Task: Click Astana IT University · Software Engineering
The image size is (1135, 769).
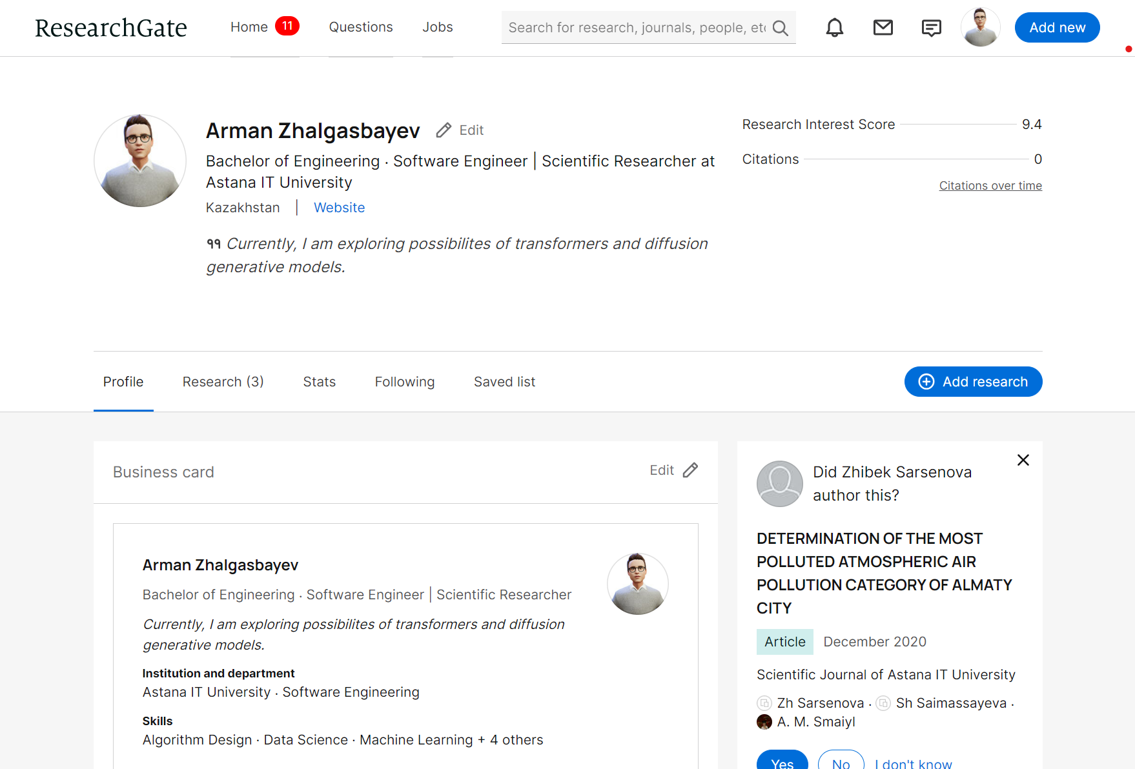Action: pyautogui.click(x=281, y=692)
